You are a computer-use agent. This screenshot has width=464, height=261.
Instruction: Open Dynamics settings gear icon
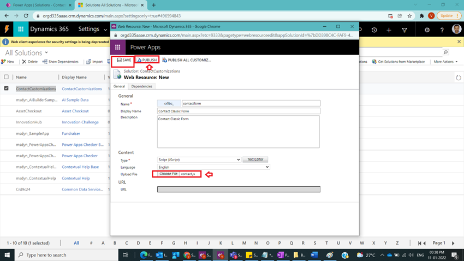(x=427, y=29)
